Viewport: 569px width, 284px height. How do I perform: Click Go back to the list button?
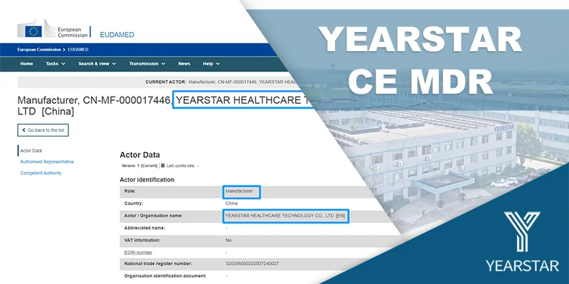coord(43,130)
